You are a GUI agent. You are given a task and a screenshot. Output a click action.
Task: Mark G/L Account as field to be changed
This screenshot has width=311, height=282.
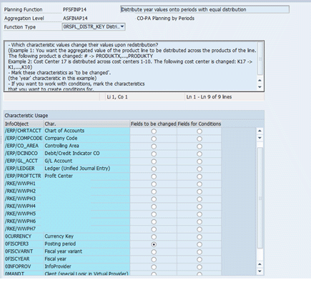click(154, 161)
